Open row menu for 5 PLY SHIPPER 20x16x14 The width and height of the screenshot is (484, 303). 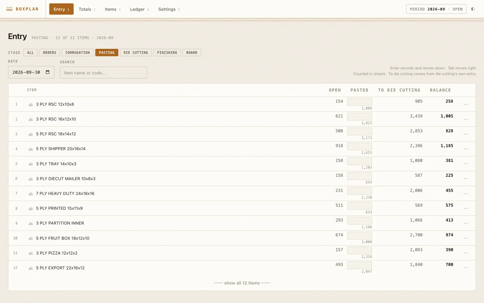(x=466, y=149)
